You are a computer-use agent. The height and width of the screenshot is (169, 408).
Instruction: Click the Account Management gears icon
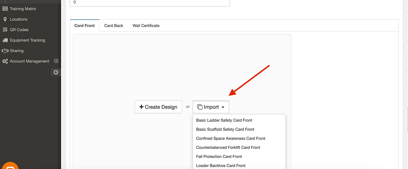click(5, 61)
